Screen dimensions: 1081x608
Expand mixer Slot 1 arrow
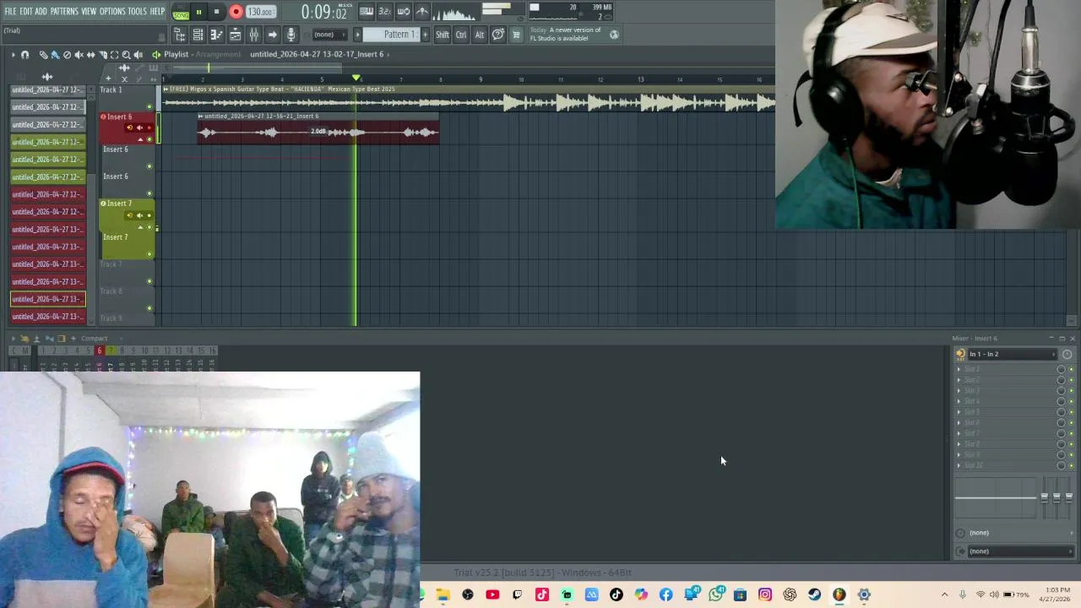959,369
